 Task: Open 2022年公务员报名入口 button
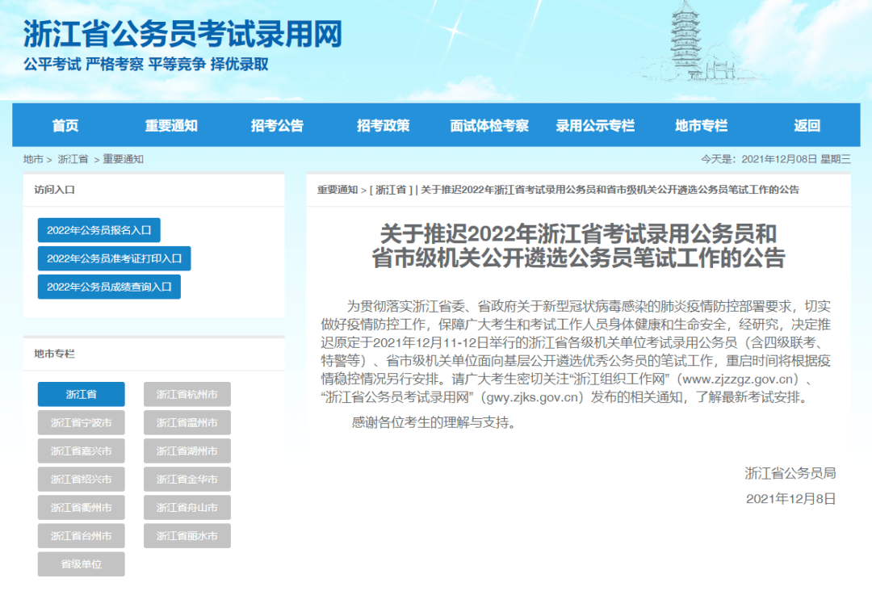pos(99,230)
